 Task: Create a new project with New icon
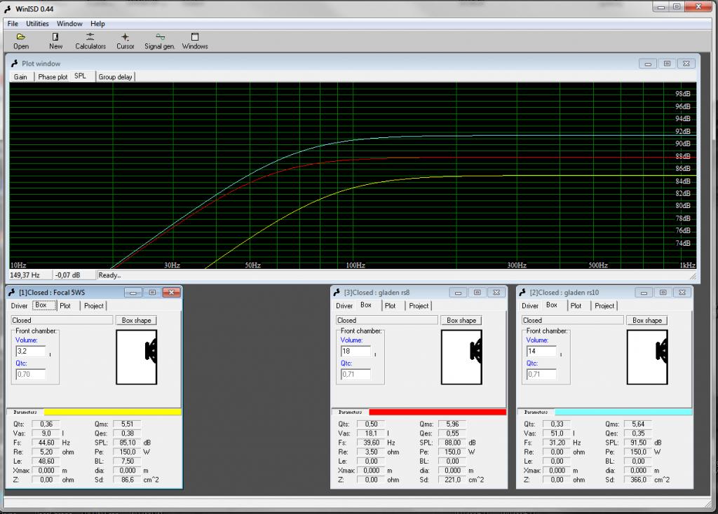[55, 41]
